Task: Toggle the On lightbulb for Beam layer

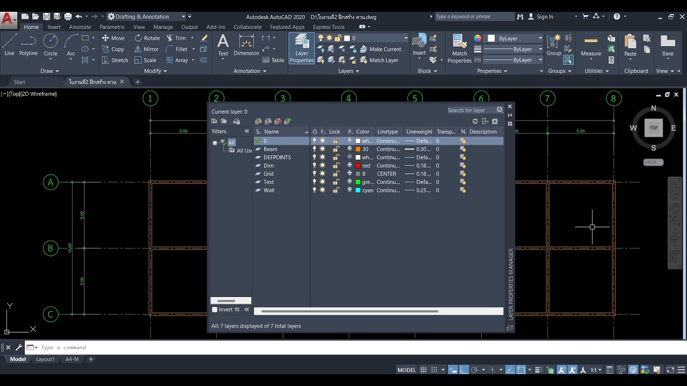Action: [315, 149]
